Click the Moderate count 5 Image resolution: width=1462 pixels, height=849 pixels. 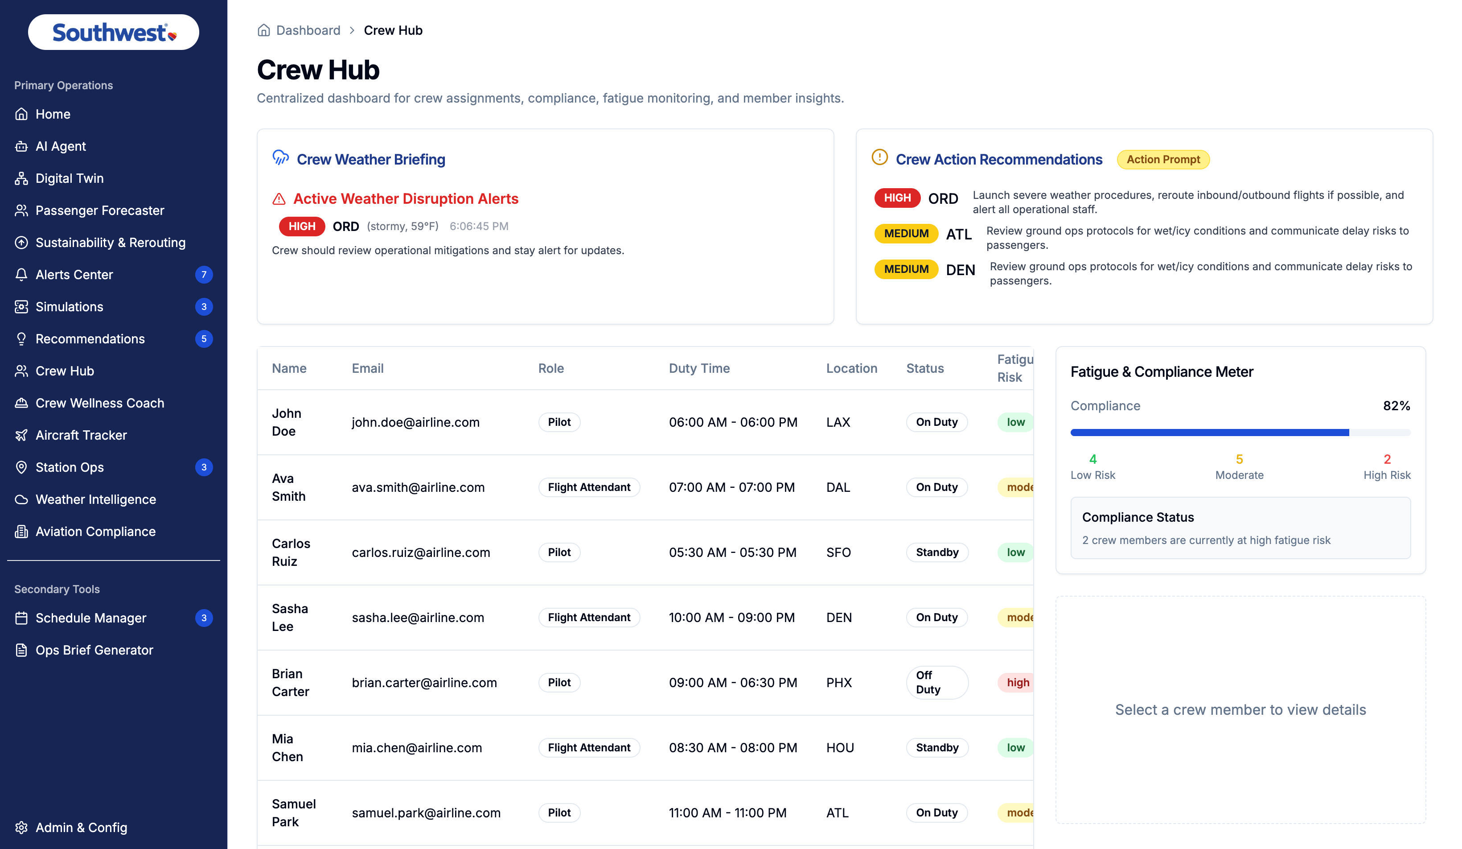(1239, 459)
